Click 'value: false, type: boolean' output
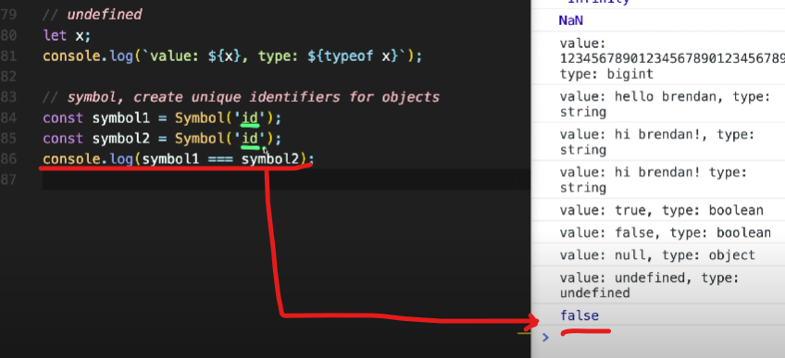The width and height of the screenshot is (785, 358). coord(666,232)
